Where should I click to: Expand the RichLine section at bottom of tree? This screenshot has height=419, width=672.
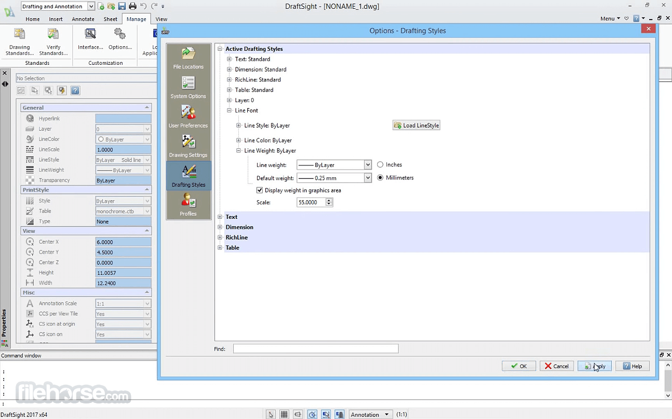click(x=220, y=238)
